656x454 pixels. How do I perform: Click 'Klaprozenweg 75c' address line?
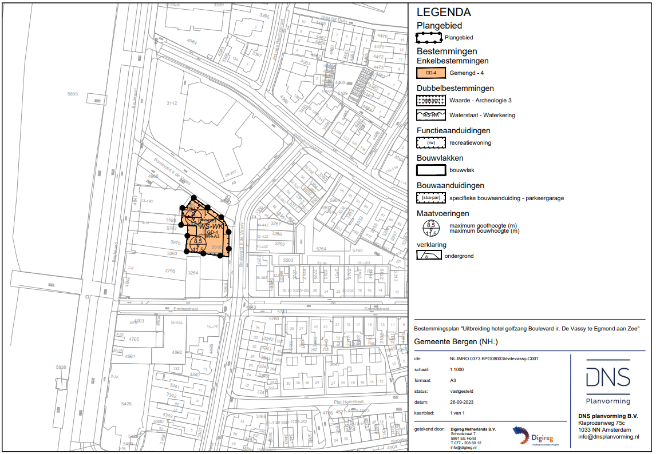click(602, 423)
